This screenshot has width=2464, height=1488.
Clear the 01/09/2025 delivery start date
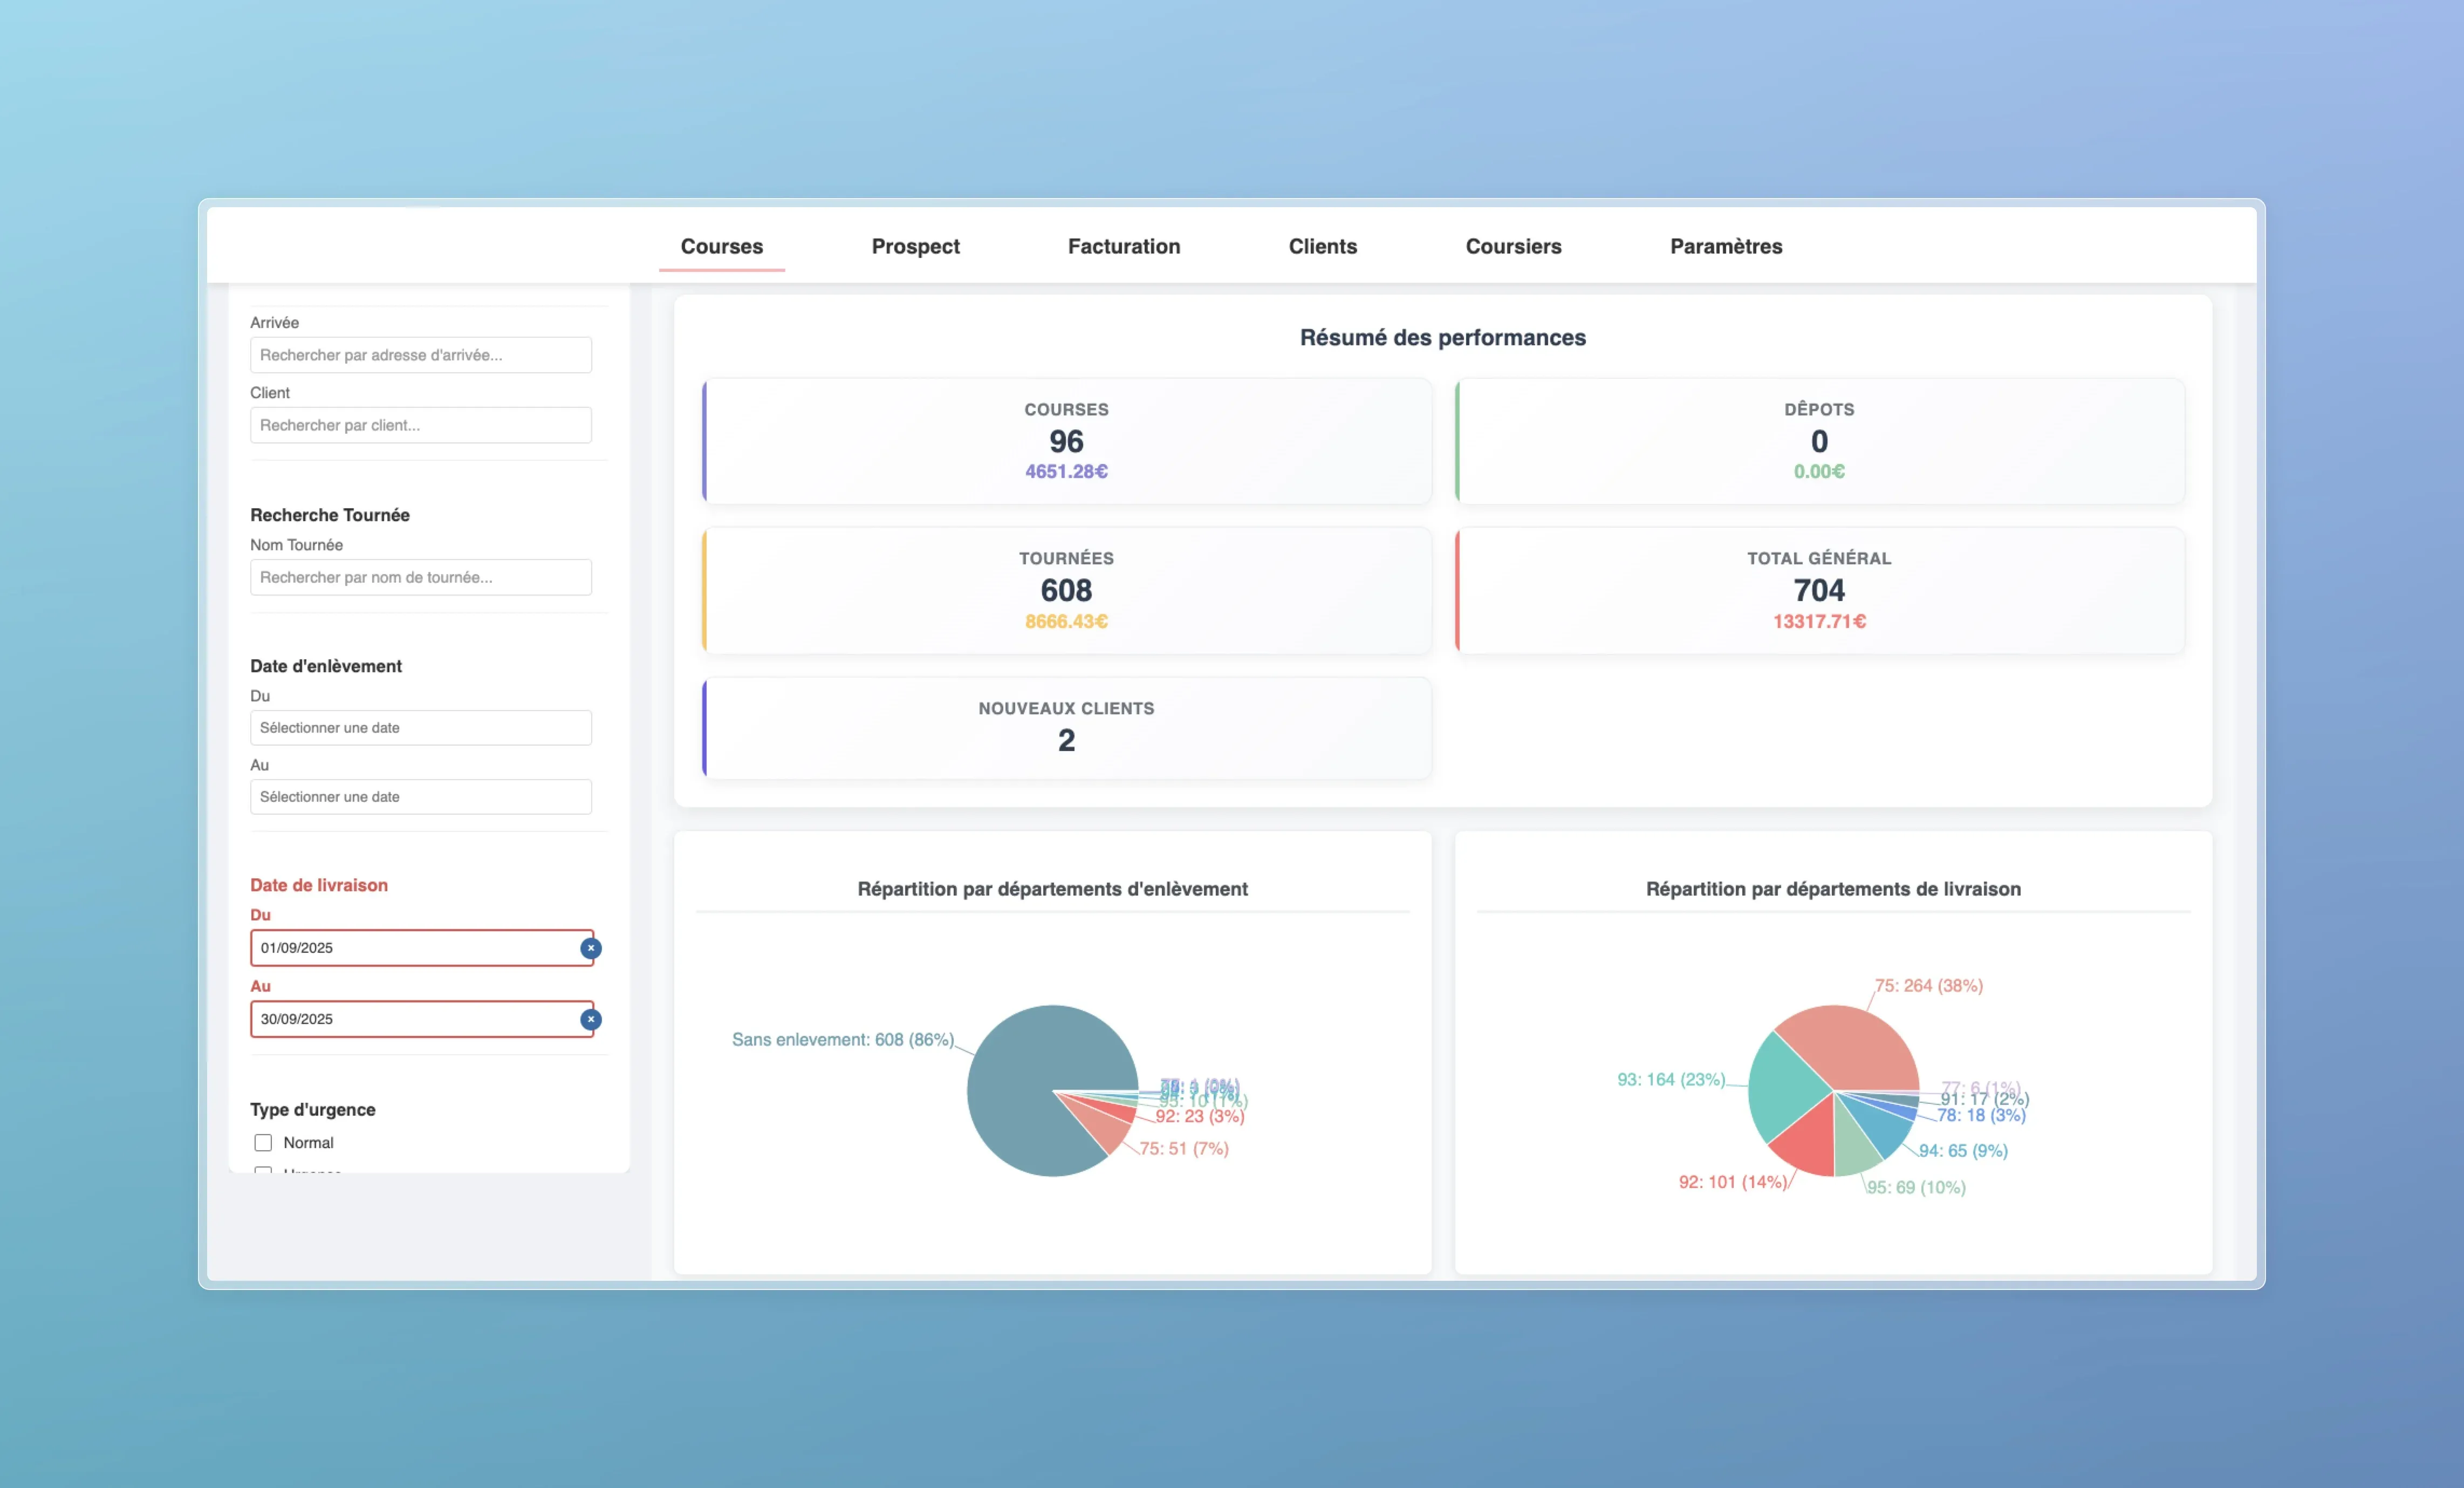click(591, 948)
